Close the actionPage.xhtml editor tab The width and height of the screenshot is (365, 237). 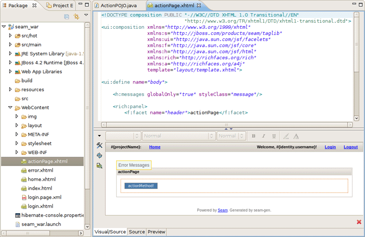(200, 6)
